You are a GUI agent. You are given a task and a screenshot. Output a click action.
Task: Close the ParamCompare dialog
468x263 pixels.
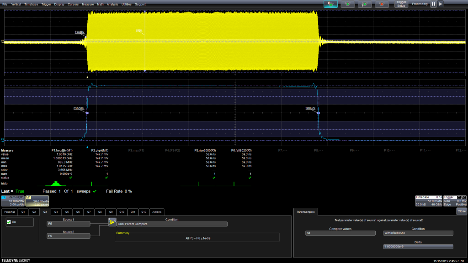[462, 211]
